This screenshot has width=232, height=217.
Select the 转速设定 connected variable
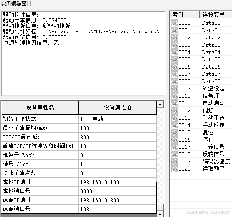click(214, 89)
